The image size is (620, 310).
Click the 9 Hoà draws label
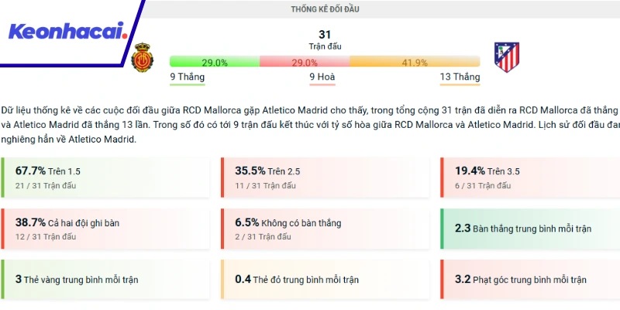[325, 77]
